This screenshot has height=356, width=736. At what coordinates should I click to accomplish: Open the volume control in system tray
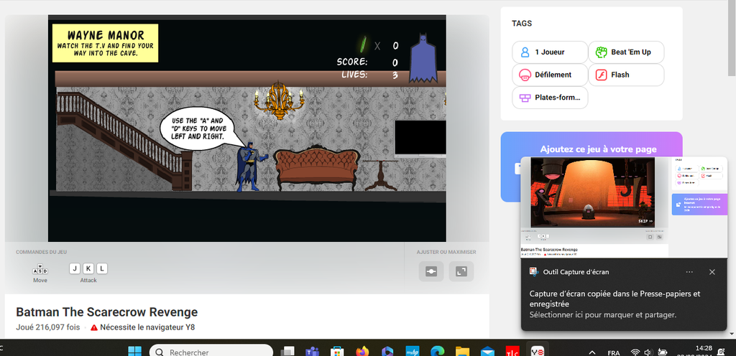tap(648, 352)
